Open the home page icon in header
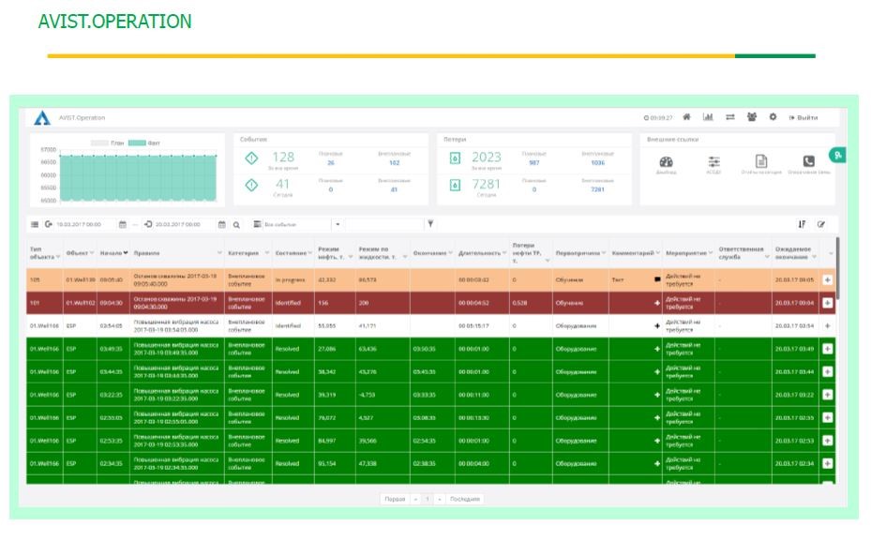This screenshot has width=871, height=541. point(686,117)
